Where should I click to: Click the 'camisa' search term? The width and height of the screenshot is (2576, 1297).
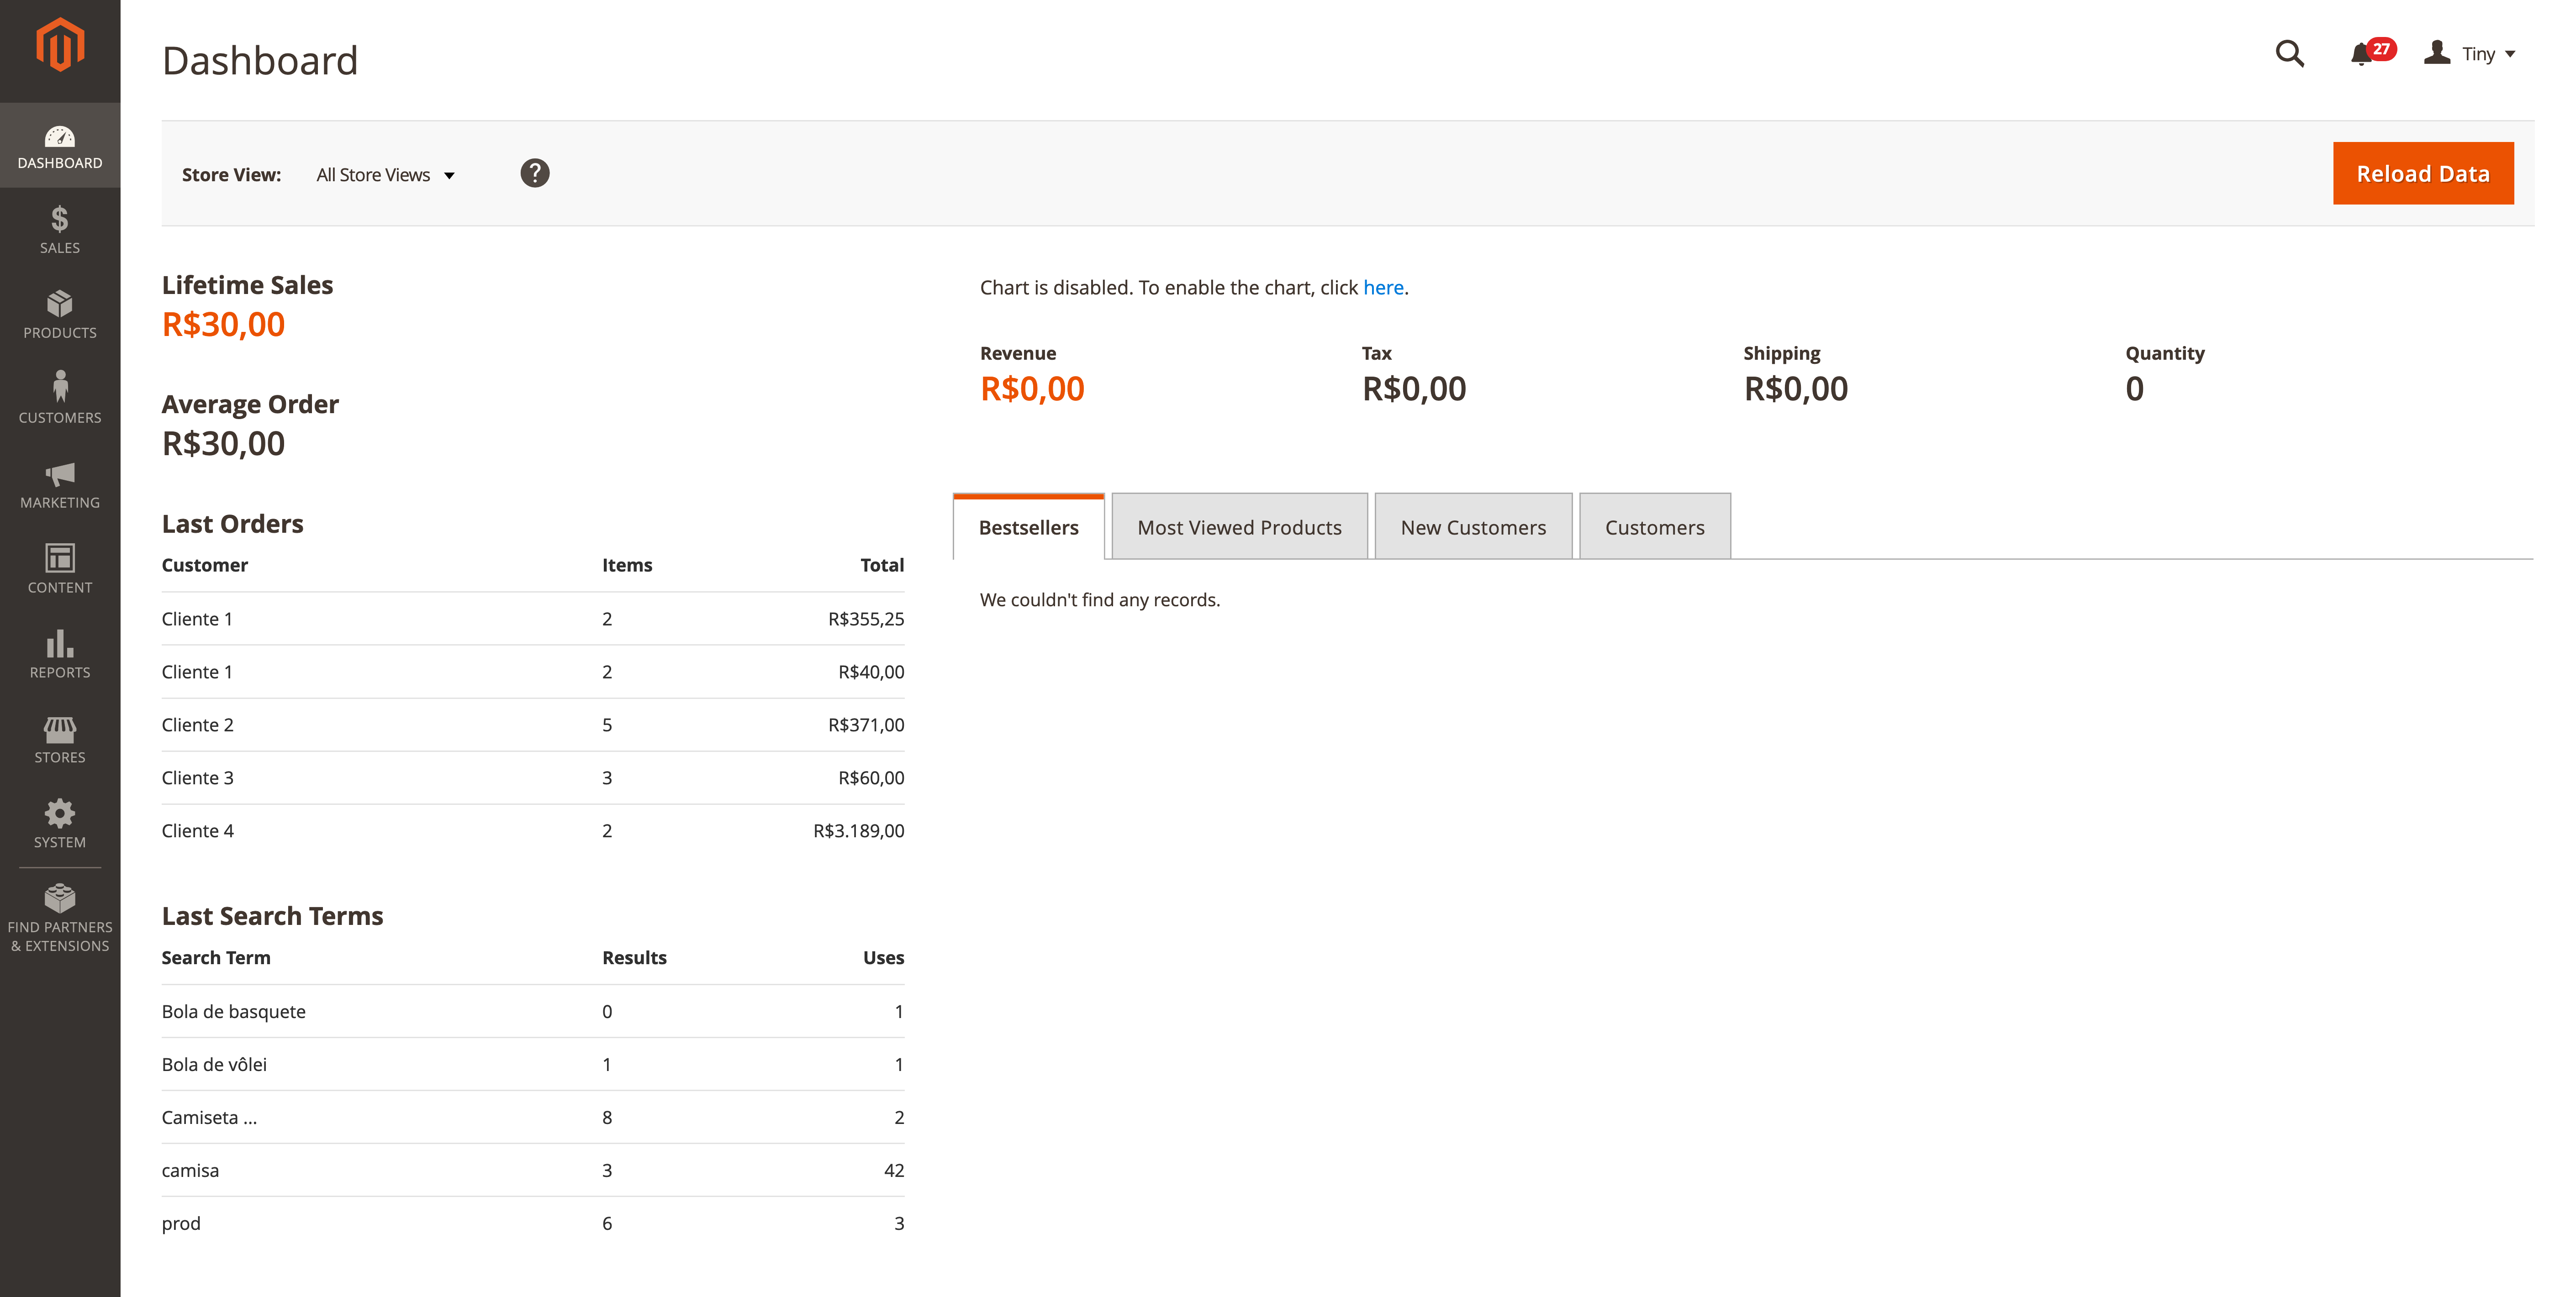190,1170
